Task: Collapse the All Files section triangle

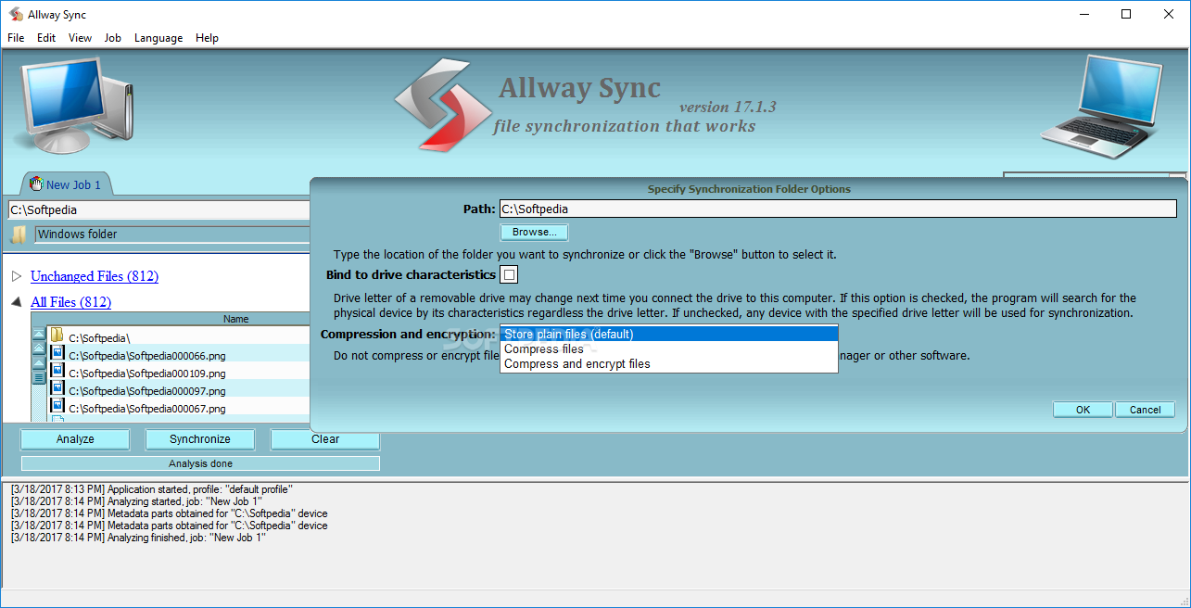Action: click(x=17, y=302)
